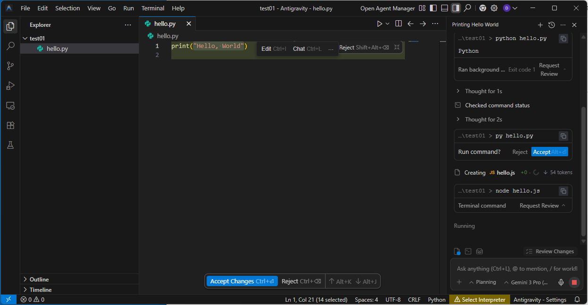Screen dimensions: 588x305
Task: Copy the 'node hello.js' command
Action: coord(563,191)
